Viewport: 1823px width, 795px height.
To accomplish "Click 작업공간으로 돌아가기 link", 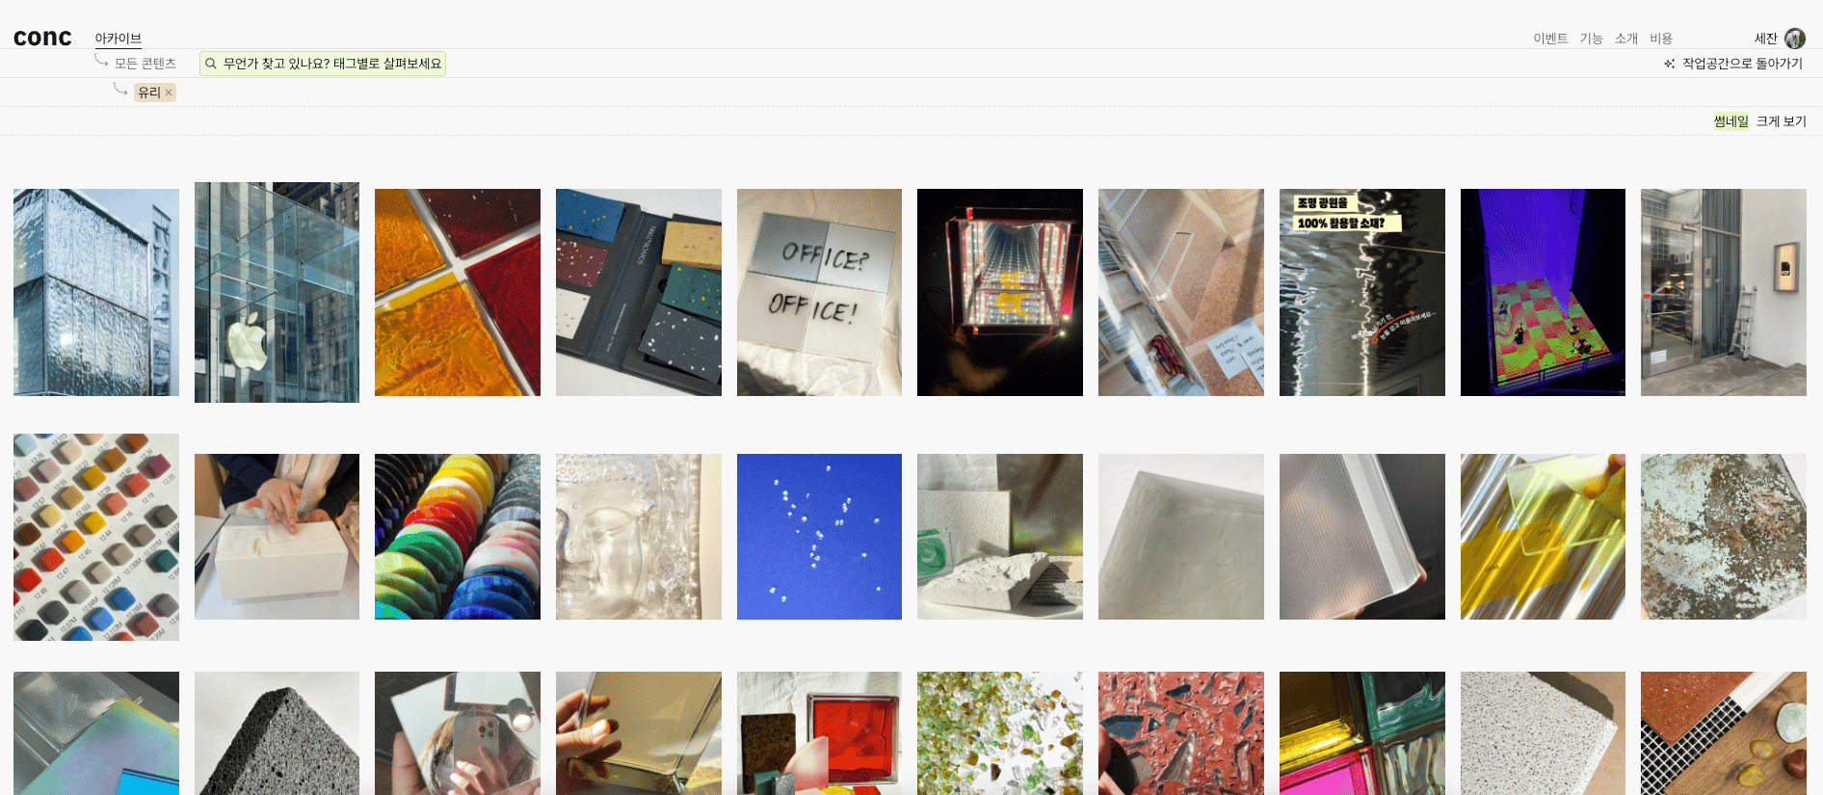I will tap(1742, 64).
